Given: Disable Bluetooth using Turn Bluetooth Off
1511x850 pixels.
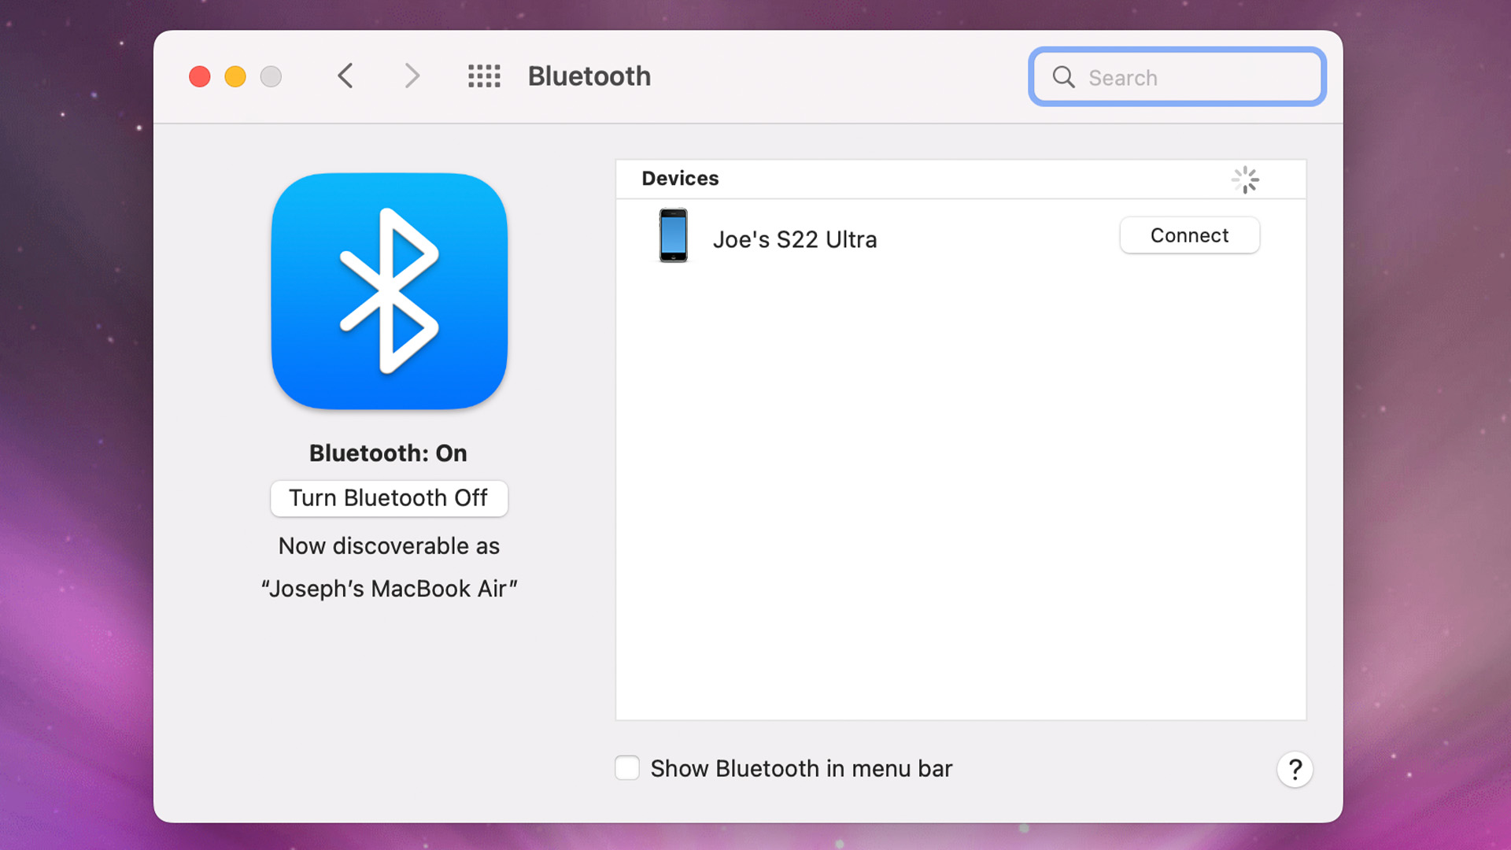Looking at the screenshot, I should click(388, 497).
